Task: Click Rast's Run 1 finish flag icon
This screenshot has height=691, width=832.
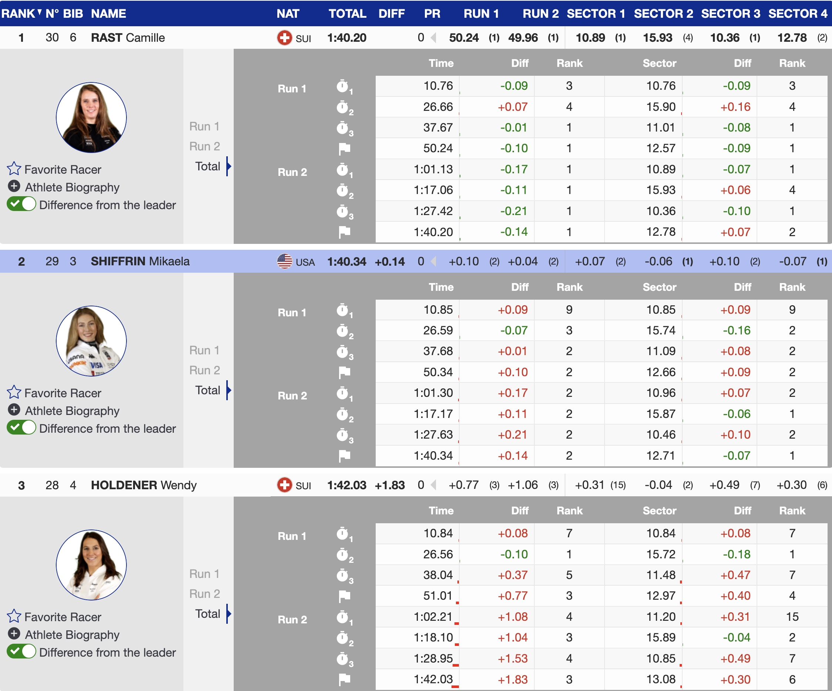Action: pyautogui.click(x=344, y=149)
